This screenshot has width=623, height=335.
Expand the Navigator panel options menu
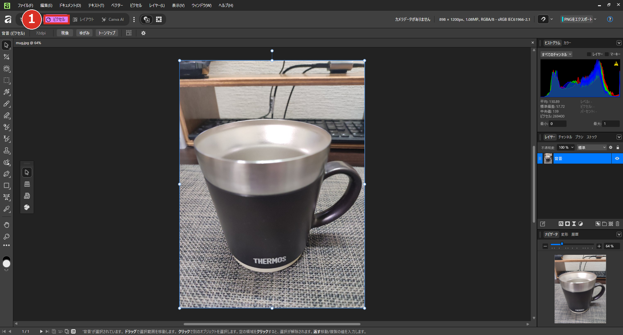click(619, 234)
